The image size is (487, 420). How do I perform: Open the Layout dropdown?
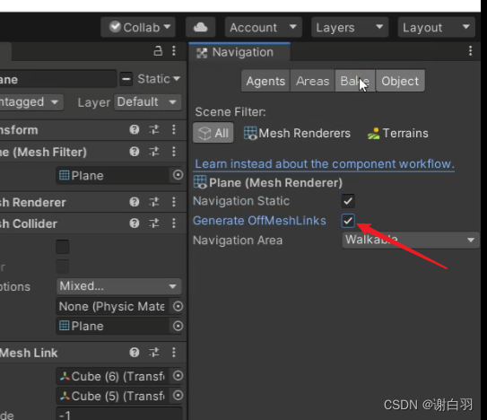click(x=437, y=27)
